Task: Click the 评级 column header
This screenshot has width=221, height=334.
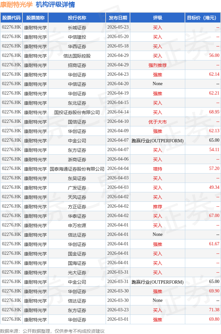Action: coord(158,18)
